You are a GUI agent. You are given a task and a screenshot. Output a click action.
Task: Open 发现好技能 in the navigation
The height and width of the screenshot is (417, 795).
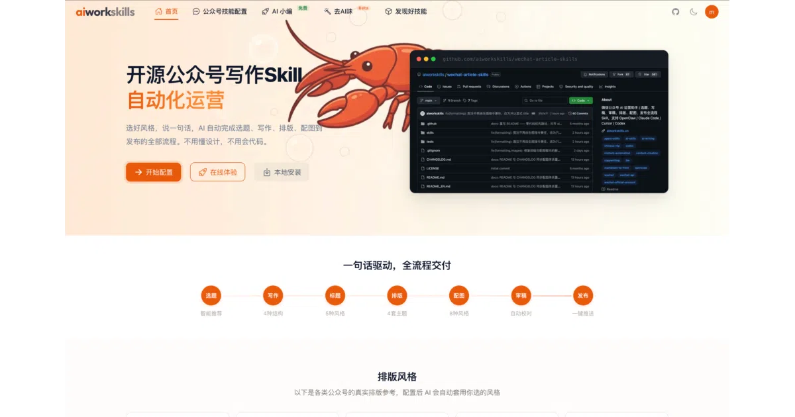point(405,11)
